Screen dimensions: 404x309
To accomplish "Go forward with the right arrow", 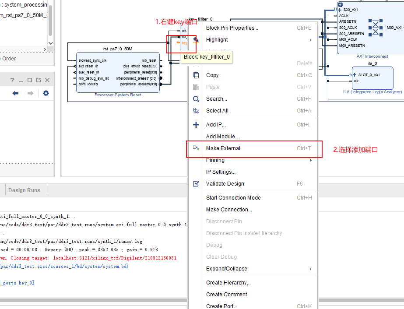I will tap(30, 93).
